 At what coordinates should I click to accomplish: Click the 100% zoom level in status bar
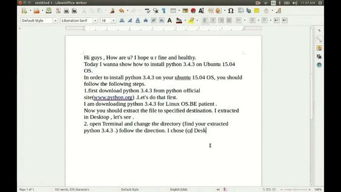(318, 190)
